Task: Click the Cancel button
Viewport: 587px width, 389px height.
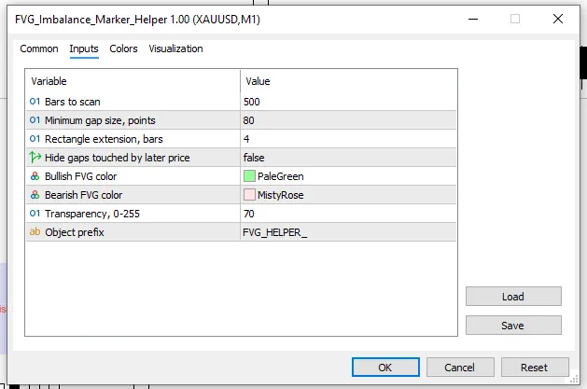Action: click(x=460, y=368)
